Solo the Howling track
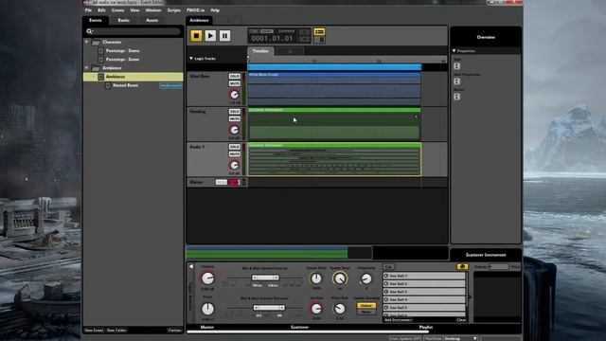This screenshot has width=606, height=341. (x=234, y=112)
